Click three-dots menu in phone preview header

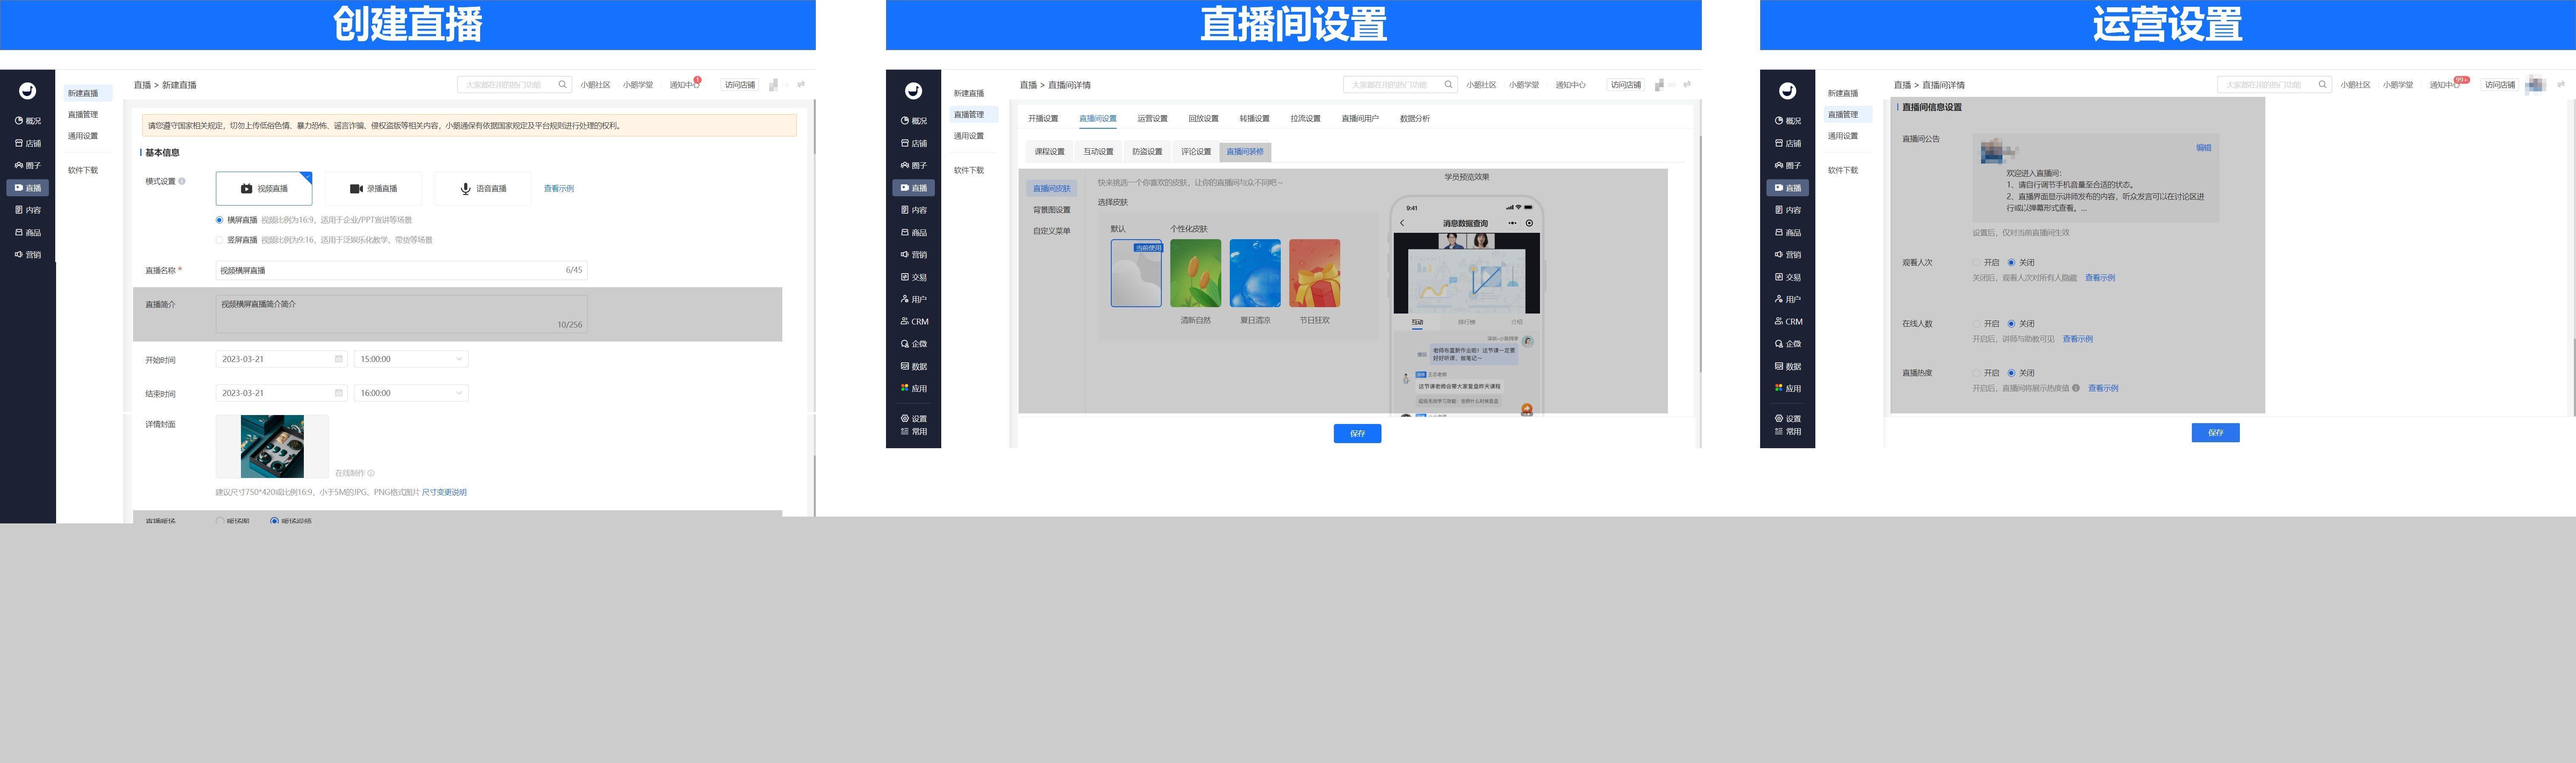click(1512, 223)
